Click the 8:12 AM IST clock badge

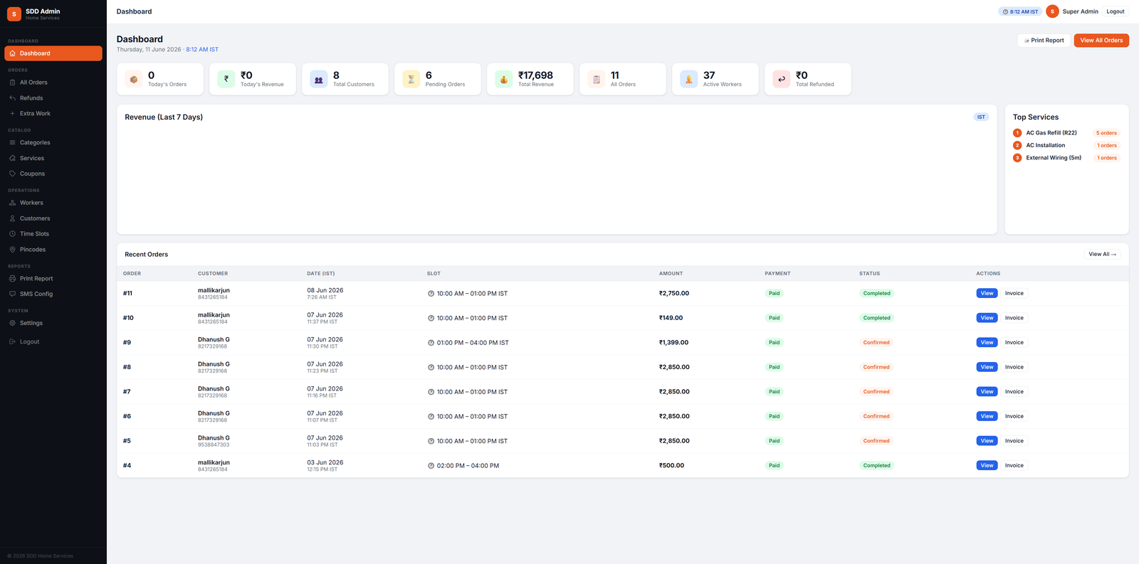[x=1020, y=11]
